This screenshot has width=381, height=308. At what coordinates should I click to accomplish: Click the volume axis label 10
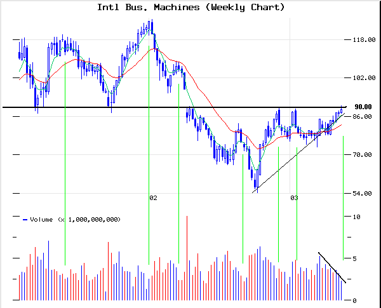[x=356, y=217]
